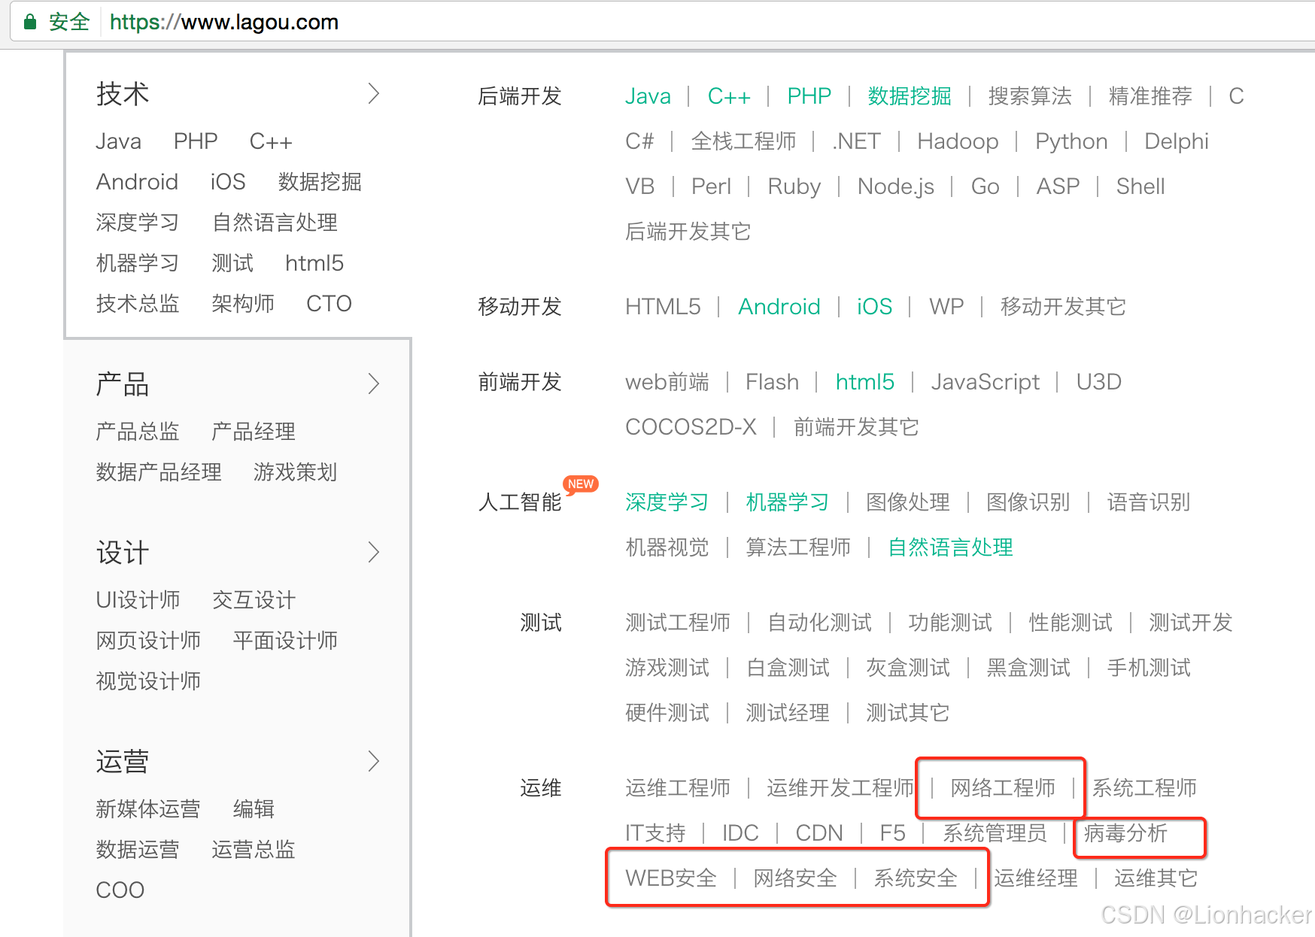The width and height of the screenshot is (1315, 937).
Task: Select 机器学习 in the 人工智能 row
Action: pyautogui.click(x=786, y=502)
